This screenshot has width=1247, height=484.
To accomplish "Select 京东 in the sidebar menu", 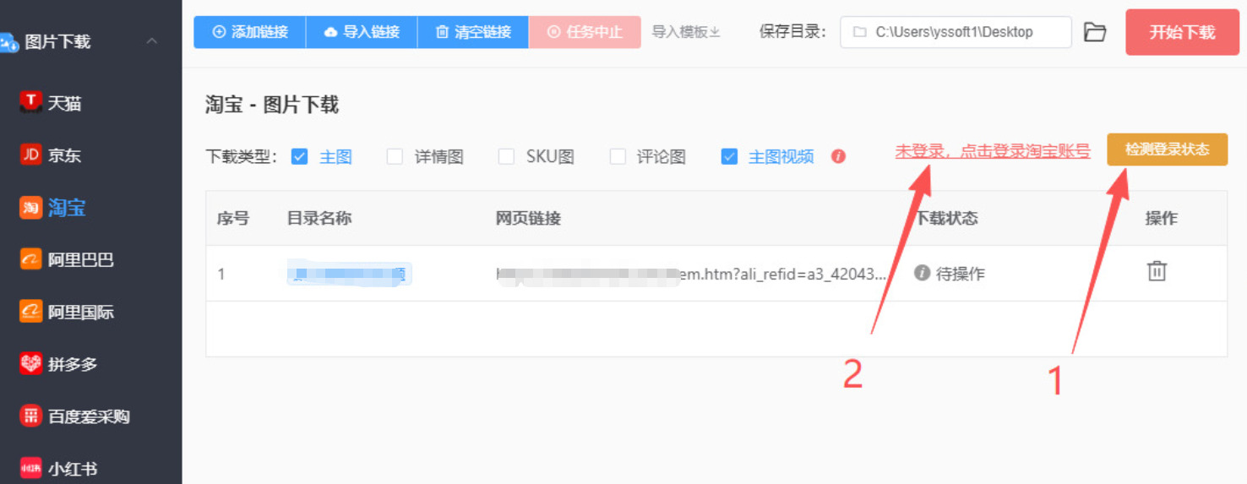I will [65, 155].
